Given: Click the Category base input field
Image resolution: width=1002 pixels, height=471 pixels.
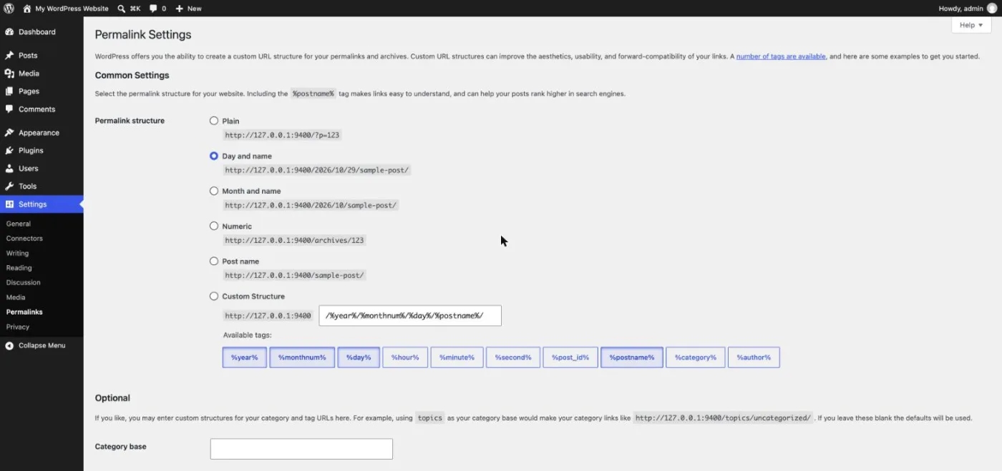Looking at the screenshot, I should (301, 449).
